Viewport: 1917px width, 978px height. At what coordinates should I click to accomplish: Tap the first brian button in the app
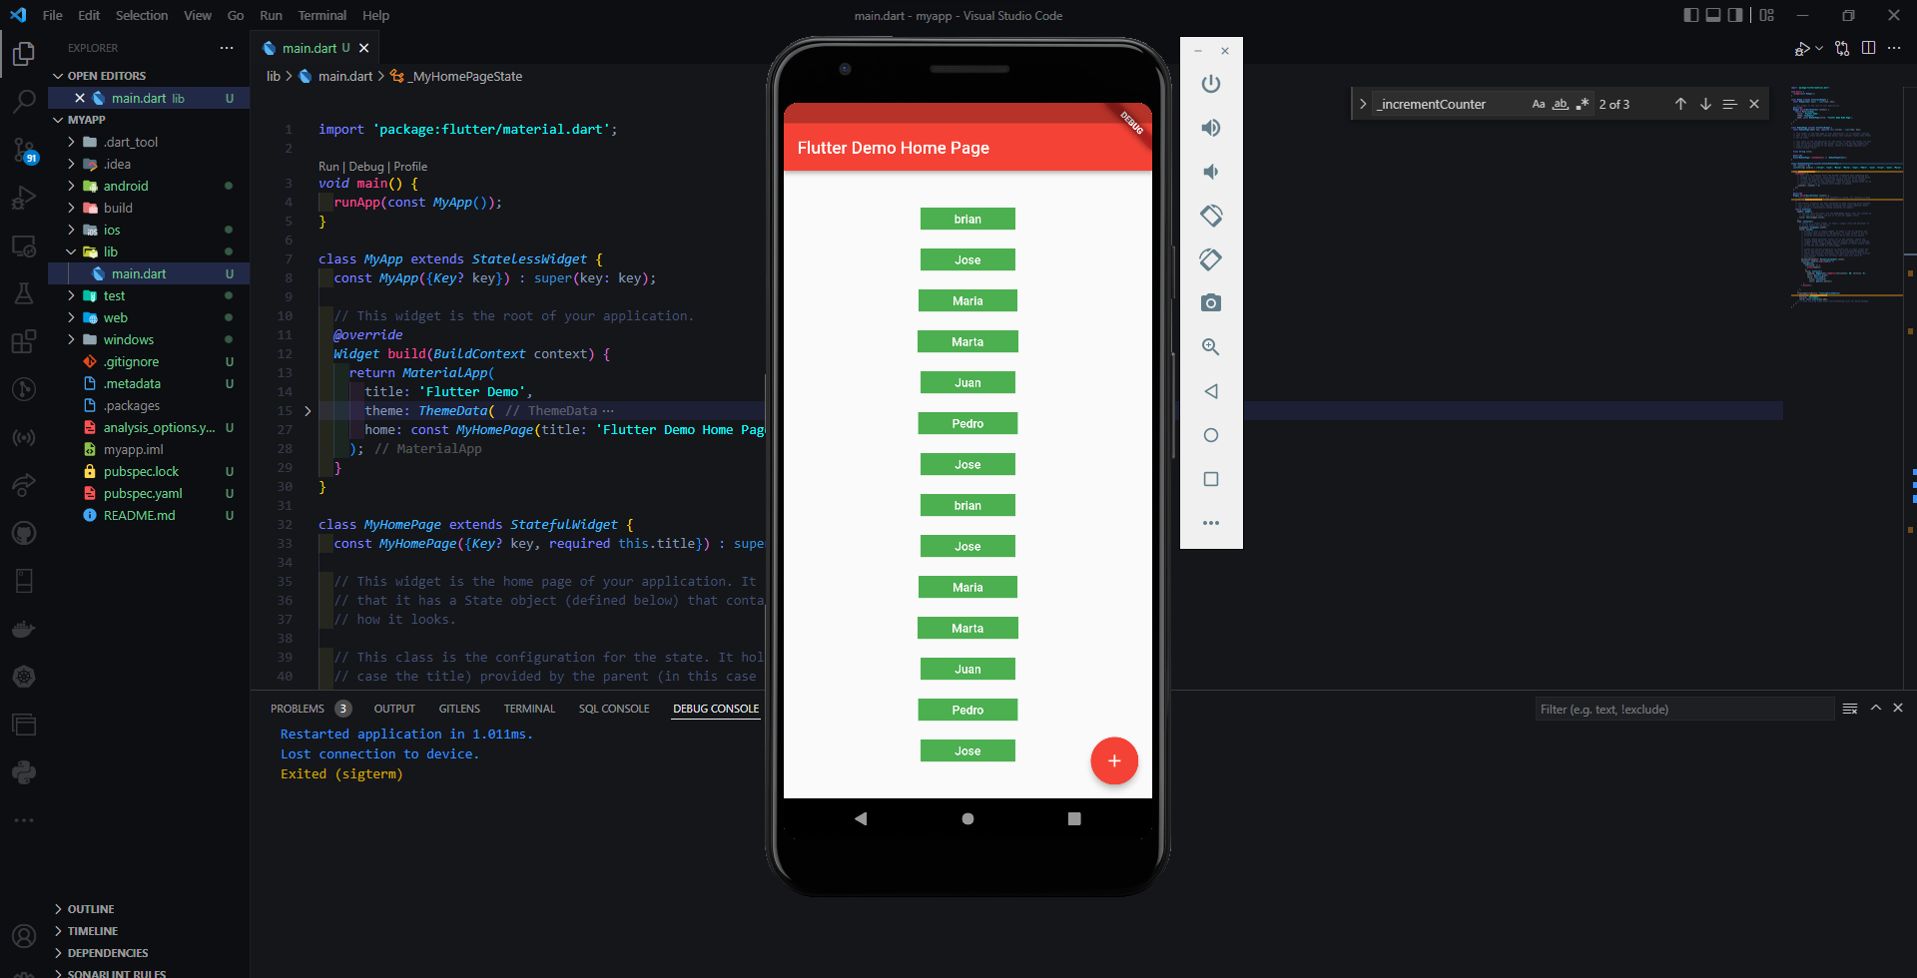[967, 219]
